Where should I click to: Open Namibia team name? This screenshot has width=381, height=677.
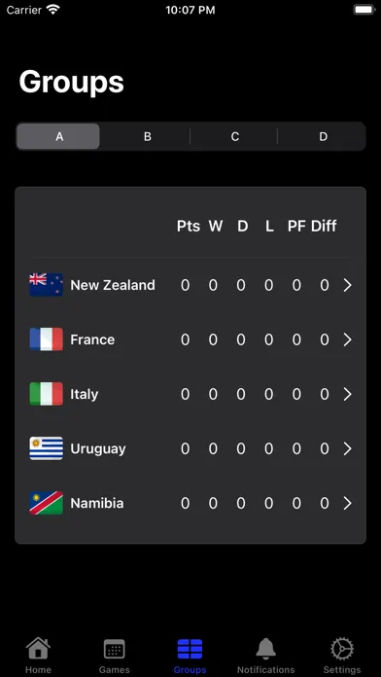point(96,503)
